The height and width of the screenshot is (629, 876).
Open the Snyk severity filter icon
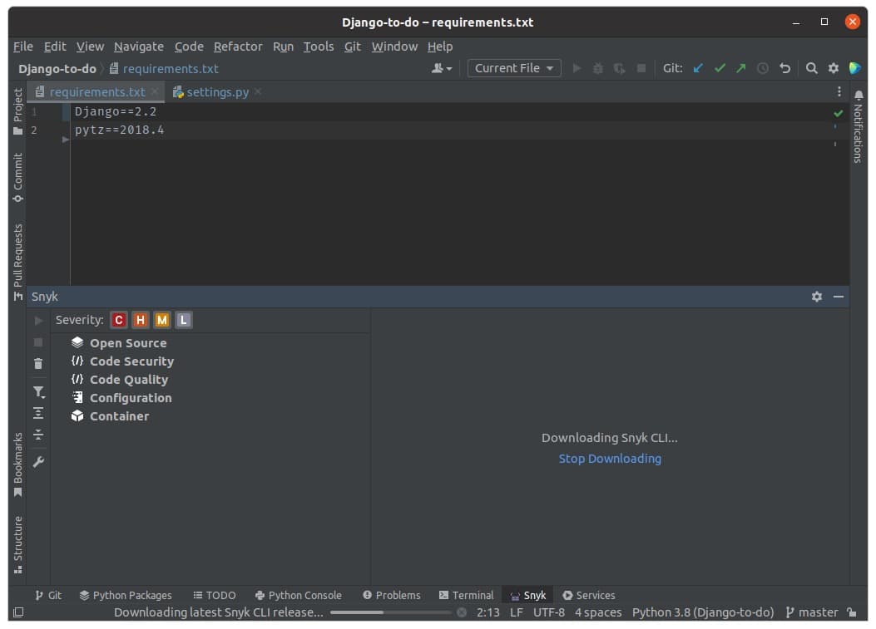click(37, 392)
